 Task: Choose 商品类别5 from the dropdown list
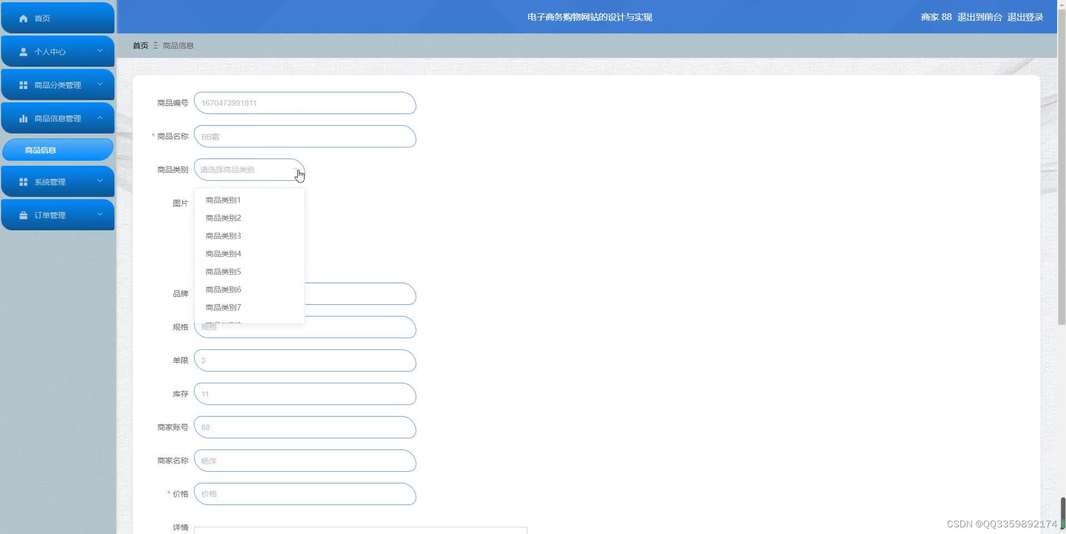point(249,271)
